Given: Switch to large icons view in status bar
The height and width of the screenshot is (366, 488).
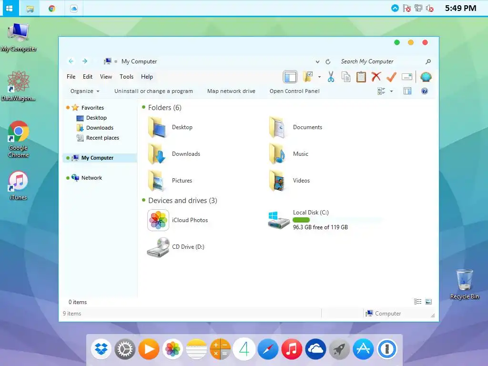Looking at the screenshot, I should [428, 302].
